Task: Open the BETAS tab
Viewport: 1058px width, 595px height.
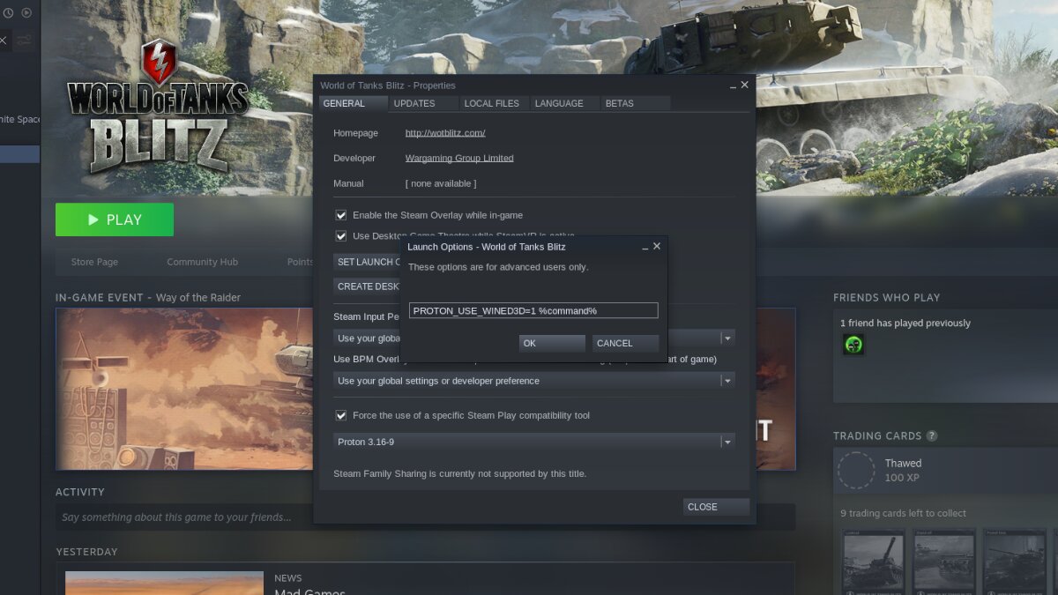Action: pos(620,103)
